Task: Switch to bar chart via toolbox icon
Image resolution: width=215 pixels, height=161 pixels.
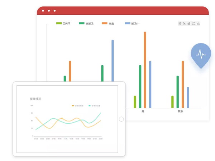Action: pos(189,24)
